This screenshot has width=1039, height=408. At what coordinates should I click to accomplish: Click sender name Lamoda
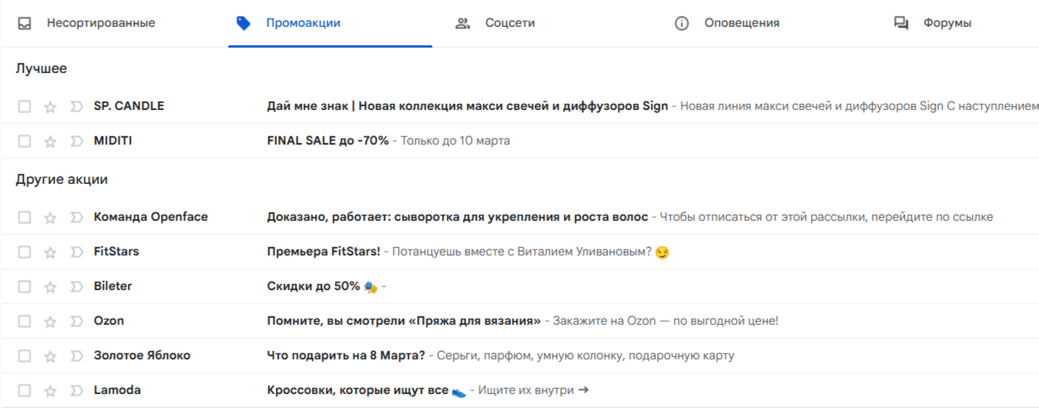coord(117,390)
